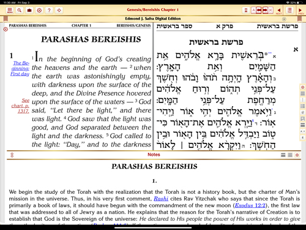Click the Notes panel title bar
306x230 pixels.
pos(154,155)
